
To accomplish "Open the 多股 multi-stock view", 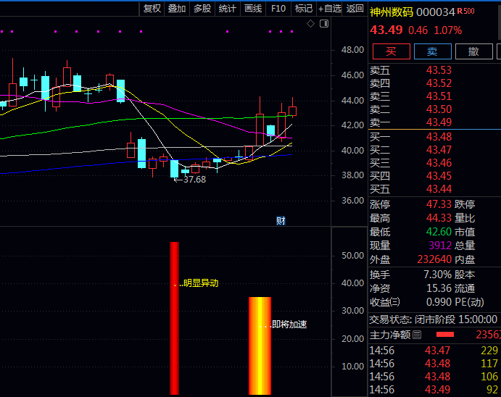I will coord(202,9).
